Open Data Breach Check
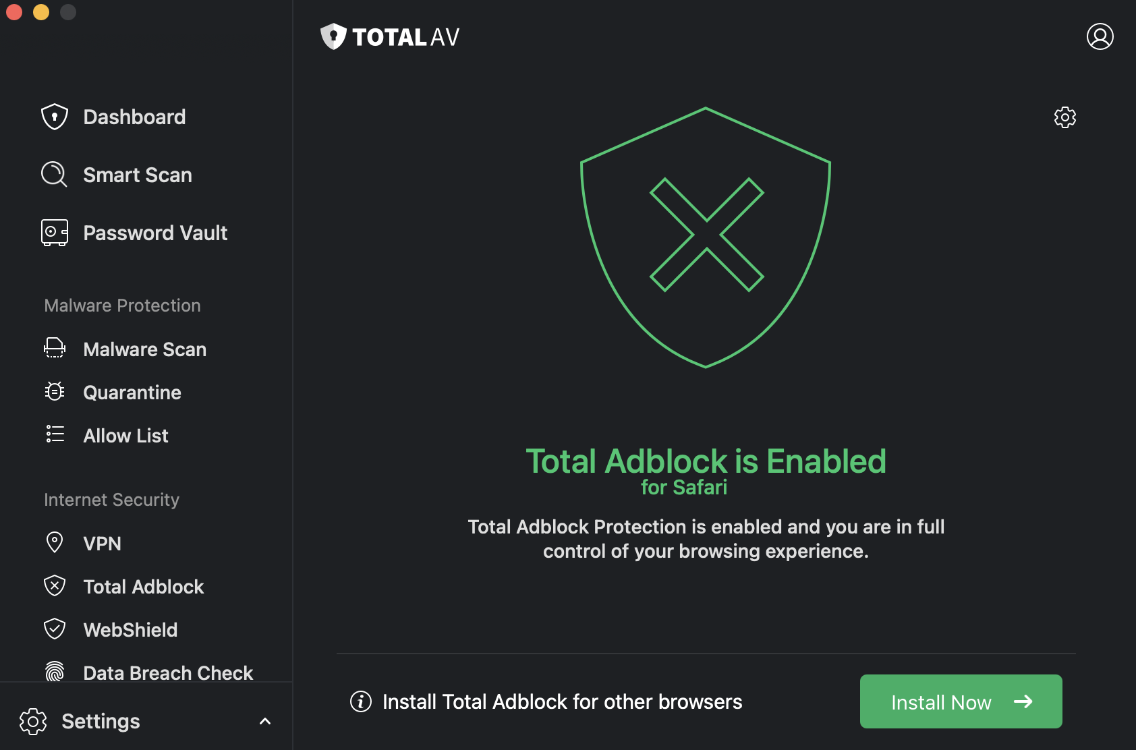1136x750 pixels. click(167, 672)
